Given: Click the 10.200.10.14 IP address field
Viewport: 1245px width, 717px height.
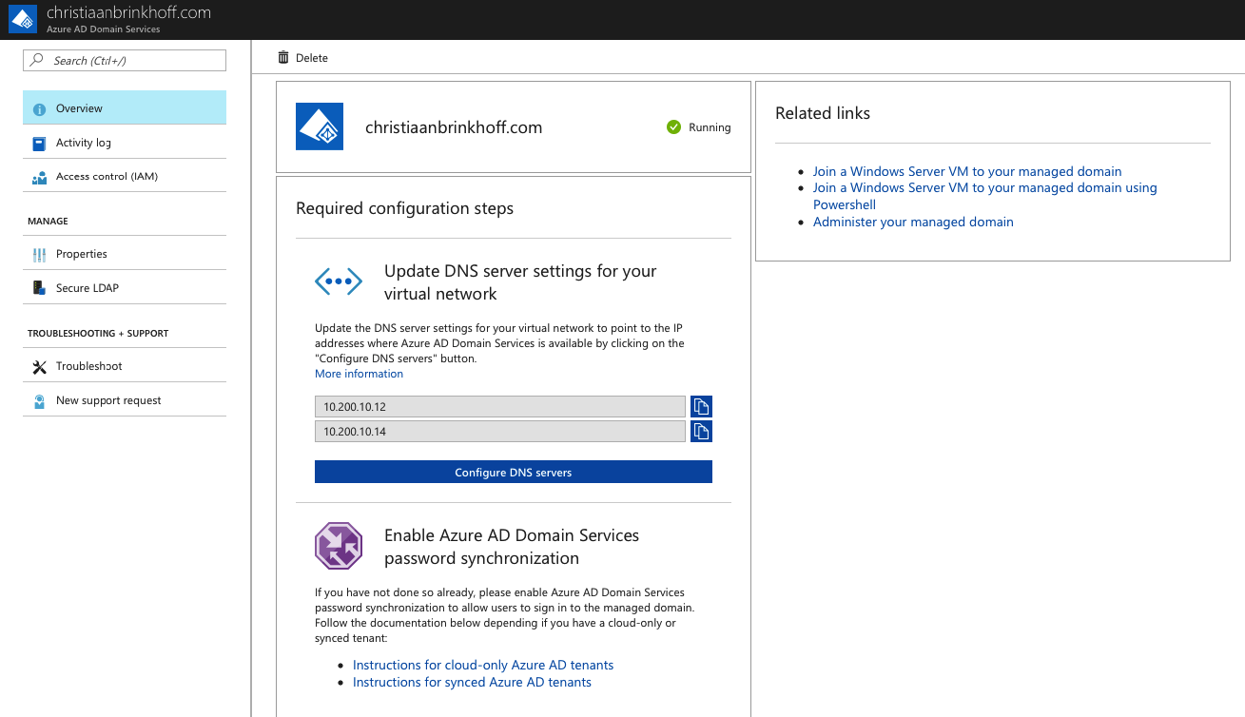Looking at the screenshot, I should click(500, 432).
